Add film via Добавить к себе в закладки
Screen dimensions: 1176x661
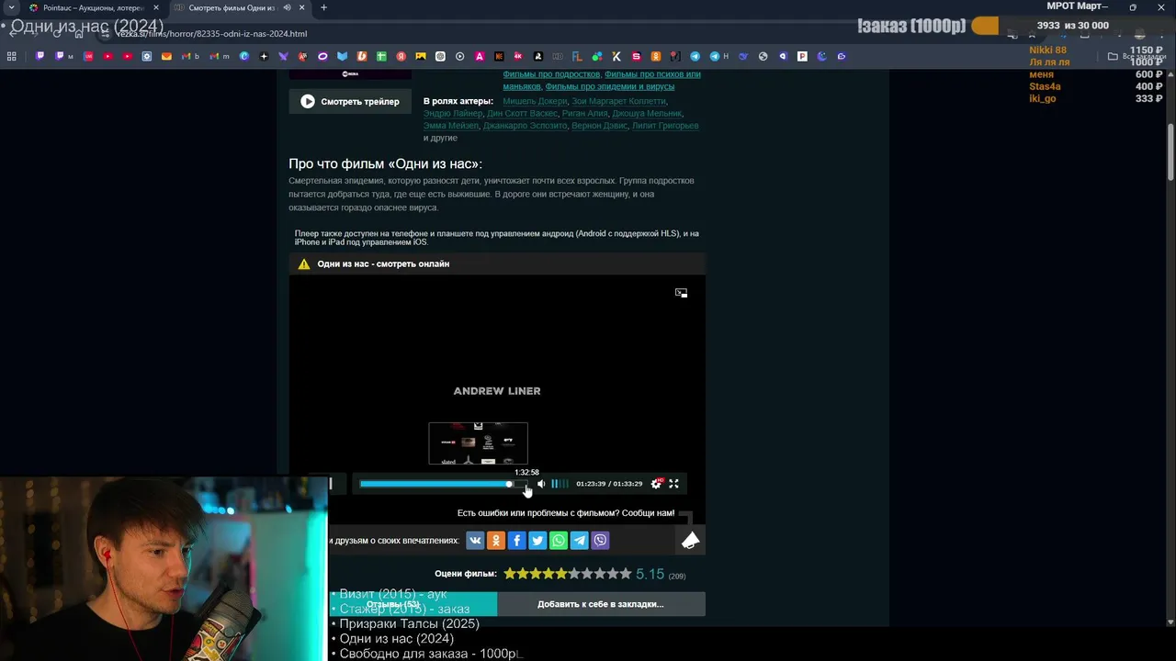[x=600, y=604]
